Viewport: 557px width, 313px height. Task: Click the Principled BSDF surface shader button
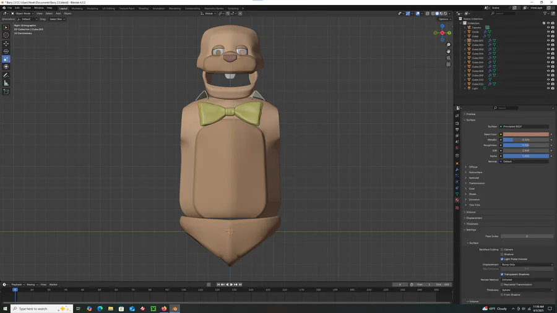point(524,126)
